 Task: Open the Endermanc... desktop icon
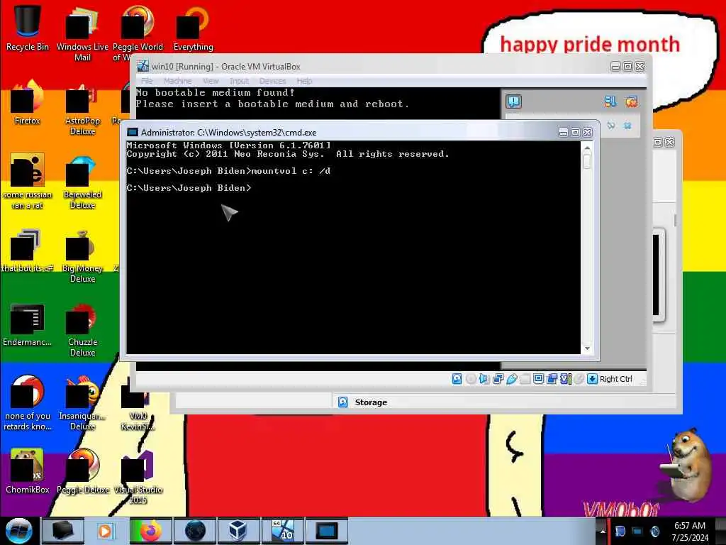pyautogui.click(x=28, y=325)
